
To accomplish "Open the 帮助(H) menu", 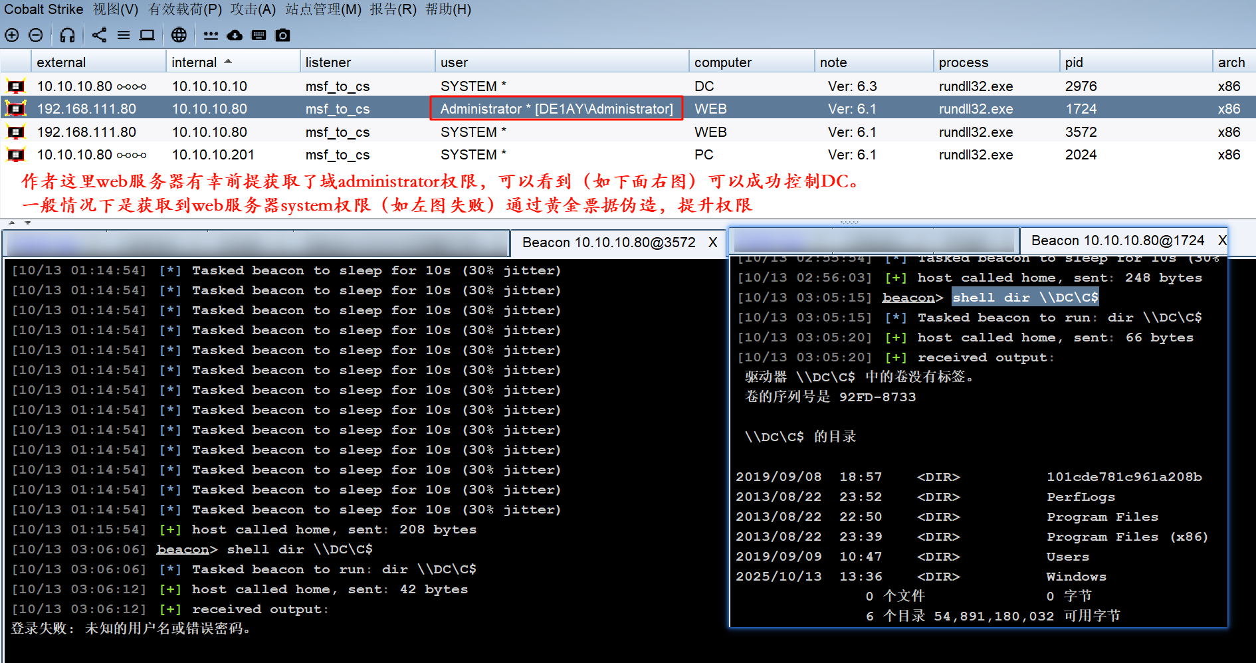I will coord(449,9).
